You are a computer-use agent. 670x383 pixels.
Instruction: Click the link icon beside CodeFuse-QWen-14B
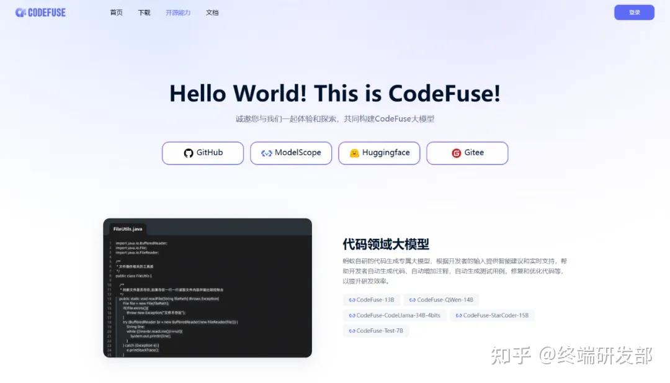413,300
